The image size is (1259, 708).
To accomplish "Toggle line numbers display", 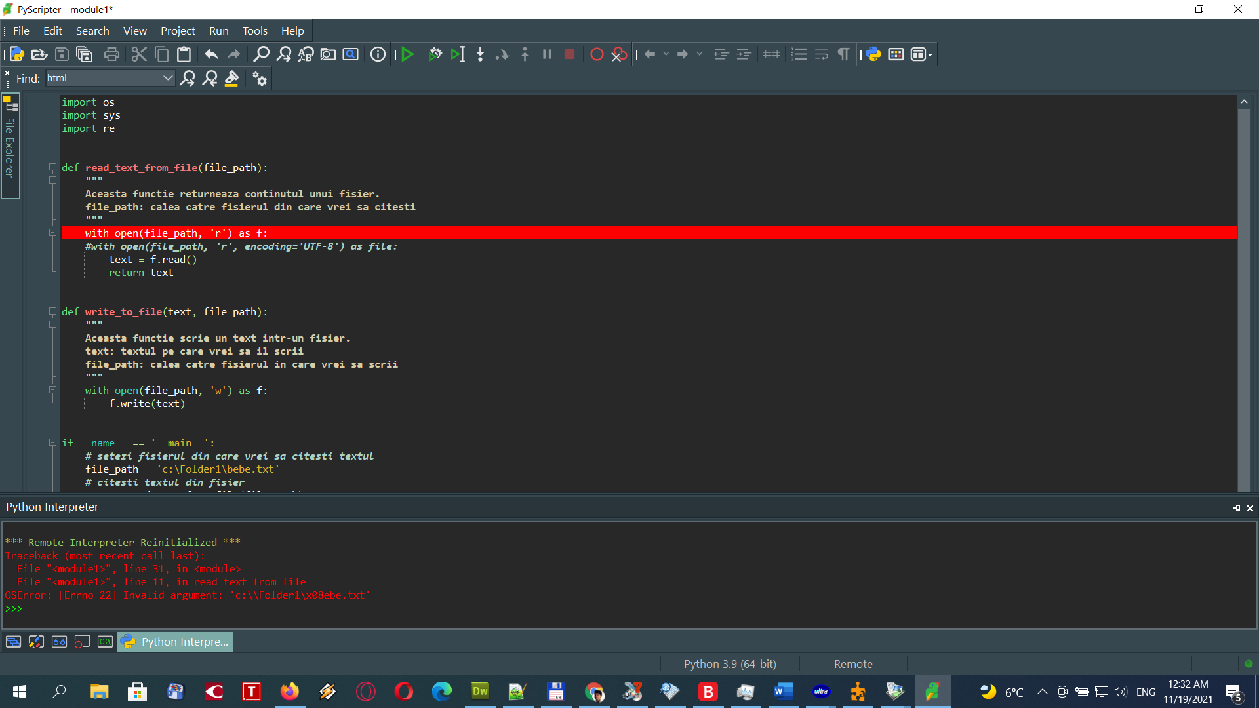I will [x=799, y=54].
